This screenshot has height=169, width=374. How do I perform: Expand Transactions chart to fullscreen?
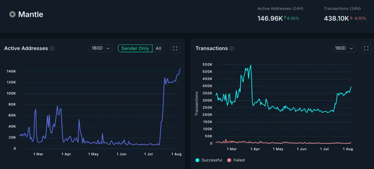366,48
